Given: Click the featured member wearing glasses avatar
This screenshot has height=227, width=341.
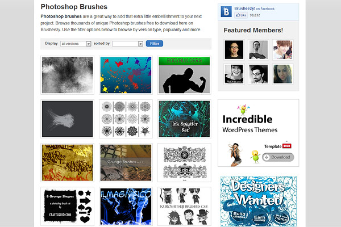Looking at the screenshot, I should [x=234, y=50].
